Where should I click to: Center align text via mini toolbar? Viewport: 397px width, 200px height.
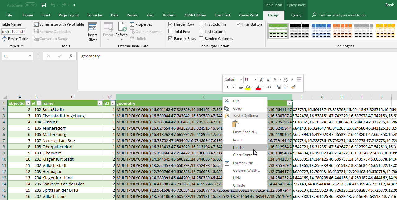pyautogui.click(x=240, y=87)
